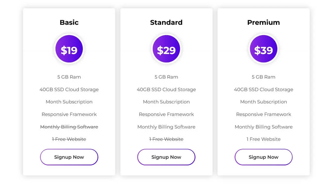
Task: Click the $39 price badge on Premium plan
Action: (263, 49)
